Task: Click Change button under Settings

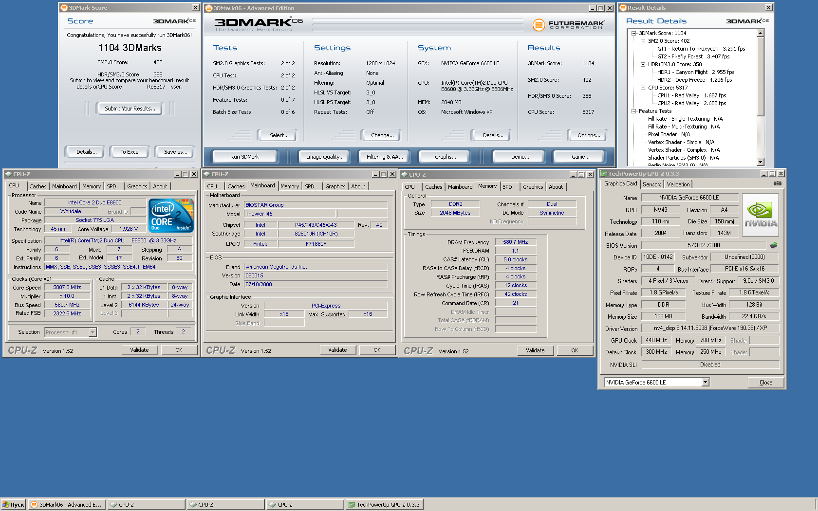Action: coord(382,135)
